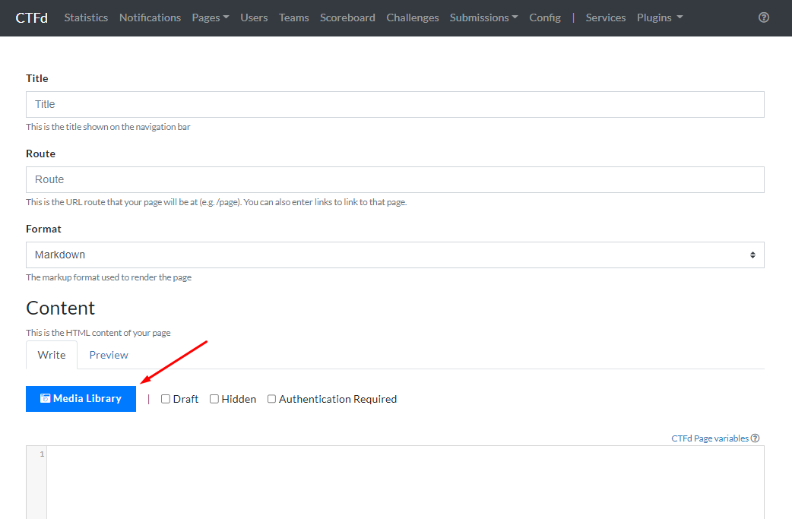792x519 pixels.
Task: Click the CTFd Page variables help icon
Action: click(755, 438)
